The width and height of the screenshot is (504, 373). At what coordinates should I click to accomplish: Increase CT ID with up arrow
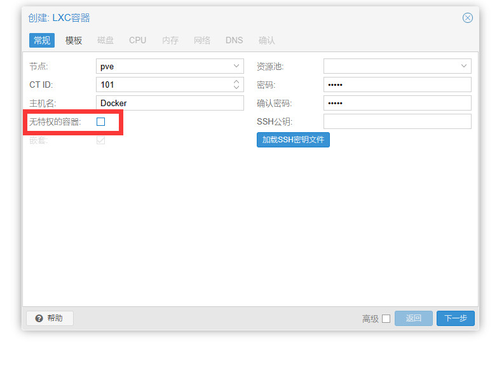coord(236,81)
